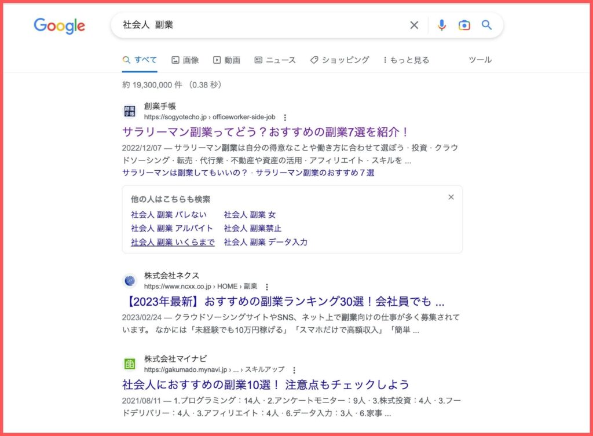Switch to the ニュース tab

[275, 60]
